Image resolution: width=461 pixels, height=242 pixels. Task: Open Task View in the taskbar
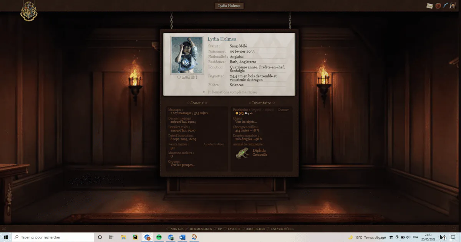click(x=111, y=237)
